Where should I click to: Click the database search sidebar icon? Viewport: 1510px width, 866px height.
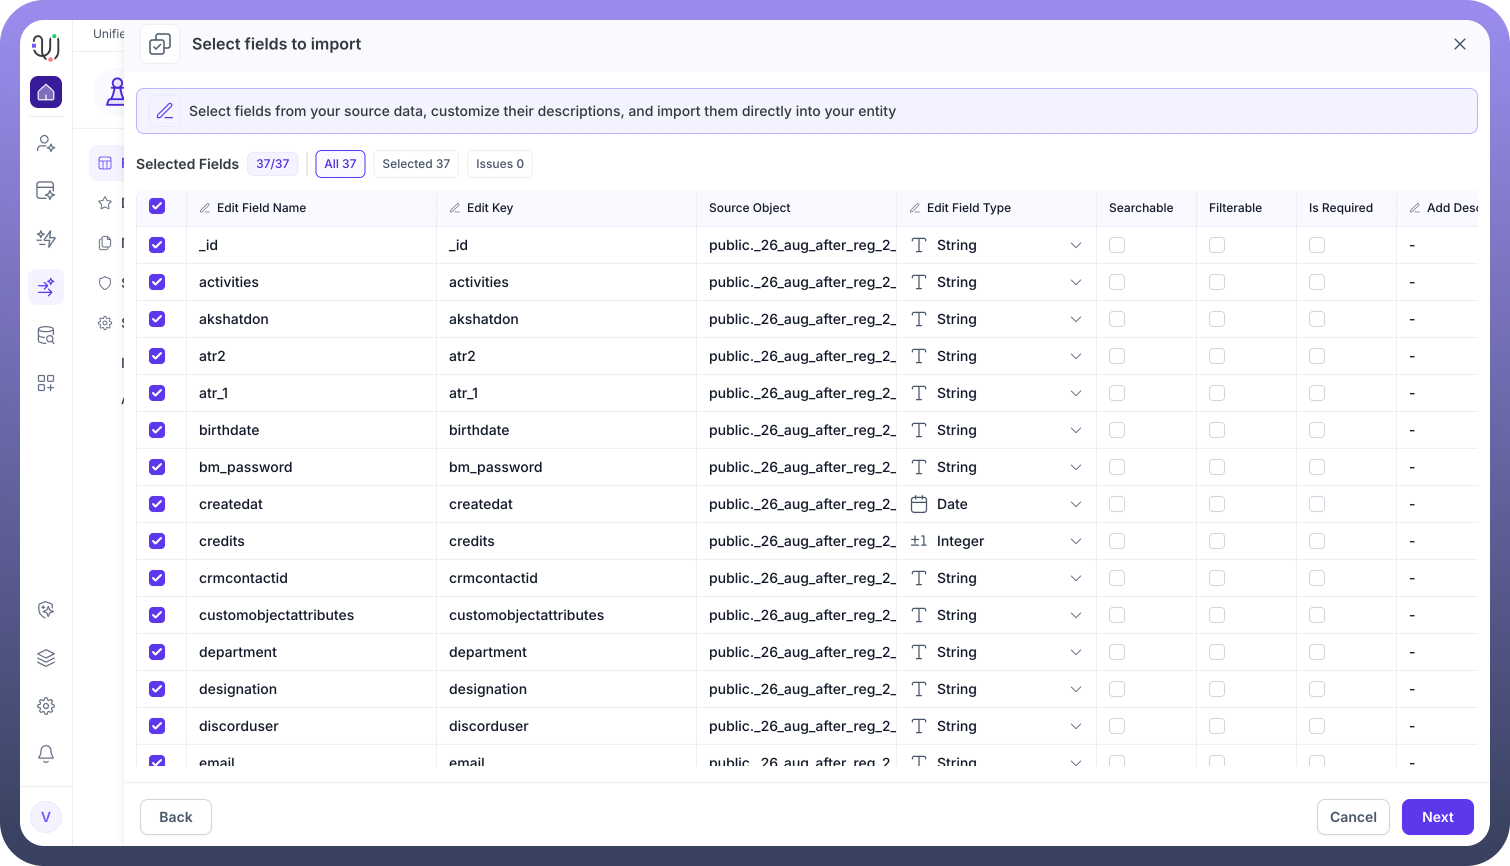tap(46, 335)
